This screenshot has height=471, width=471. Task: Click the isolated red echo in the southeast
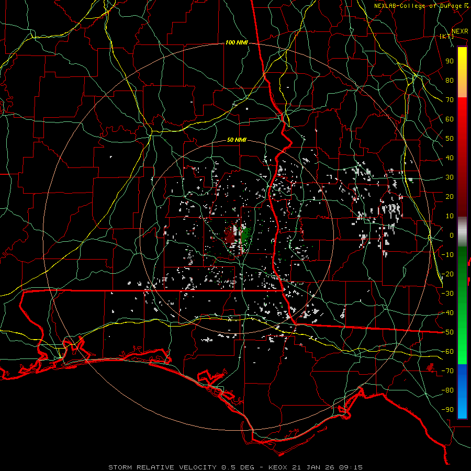pos(431,367)
